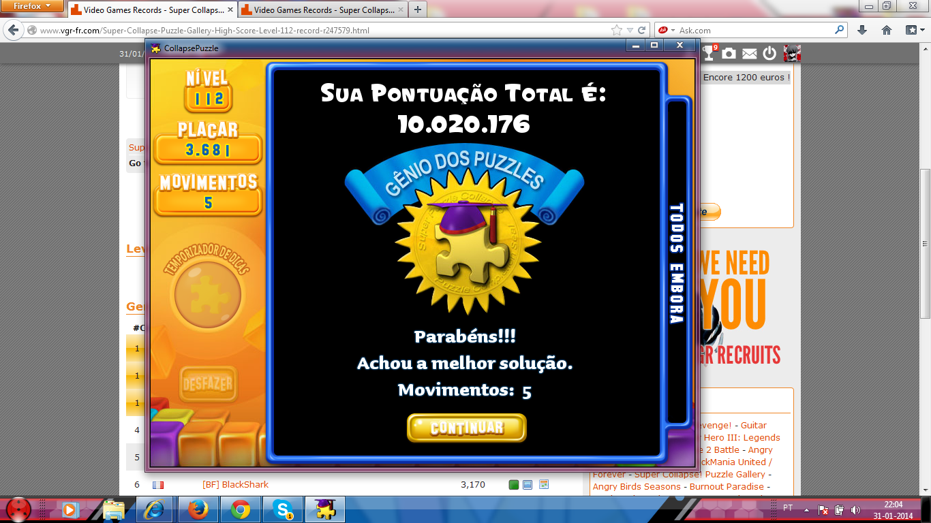Bookmark this page with star icon
The height and width of the screenshot is (523, 931).
[x=617, y=30]
